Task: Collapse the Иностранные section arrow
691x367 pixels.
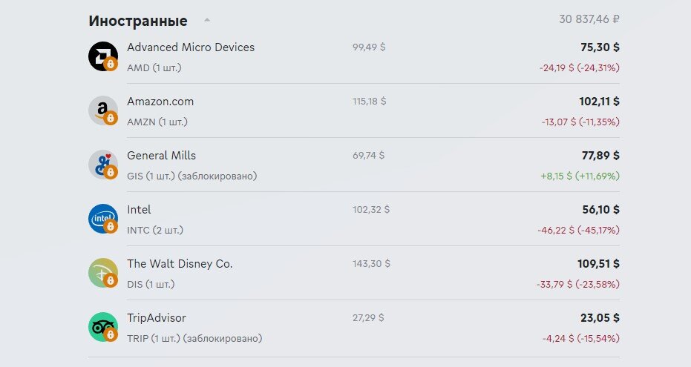Action: pos(206,20)
